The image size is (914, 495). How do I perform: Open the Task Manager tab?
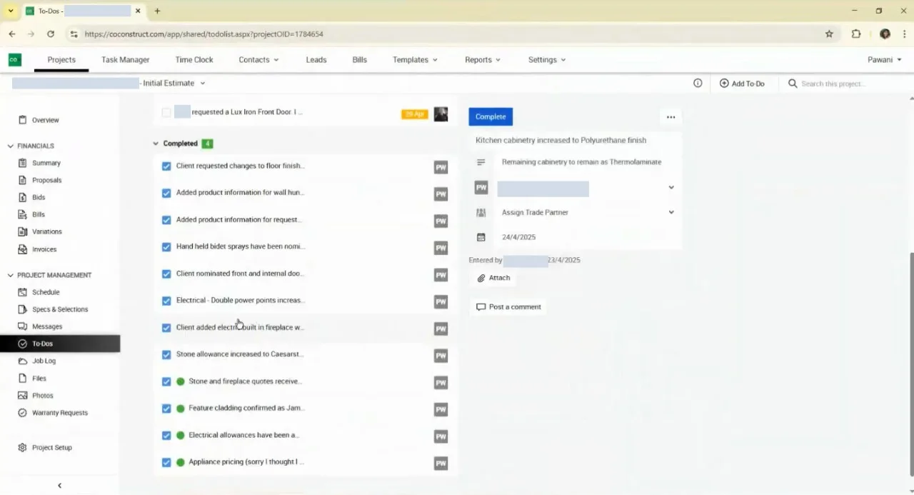[125, 60]
